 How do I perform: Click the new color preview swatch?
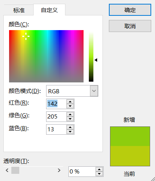tap(130, 136)
